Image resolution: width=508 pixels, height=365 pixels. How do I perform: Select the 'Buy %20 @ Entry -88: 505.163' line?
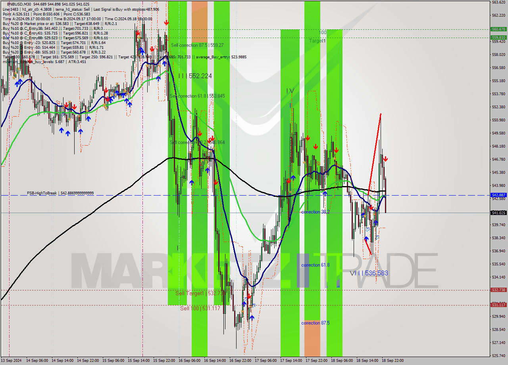54,52
